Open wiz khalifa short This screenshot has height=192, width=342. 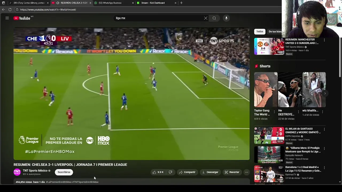[314, 90]
